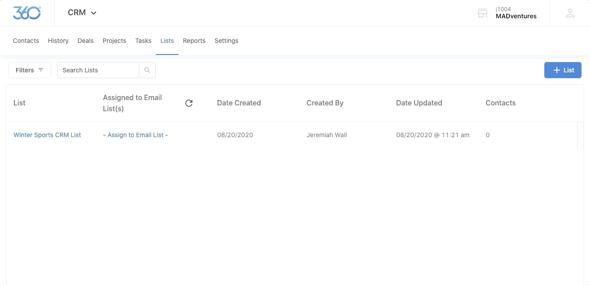Create a new list with + List
Screen dimensions: 590x285
pyautogui.click(x=563, y=70)
